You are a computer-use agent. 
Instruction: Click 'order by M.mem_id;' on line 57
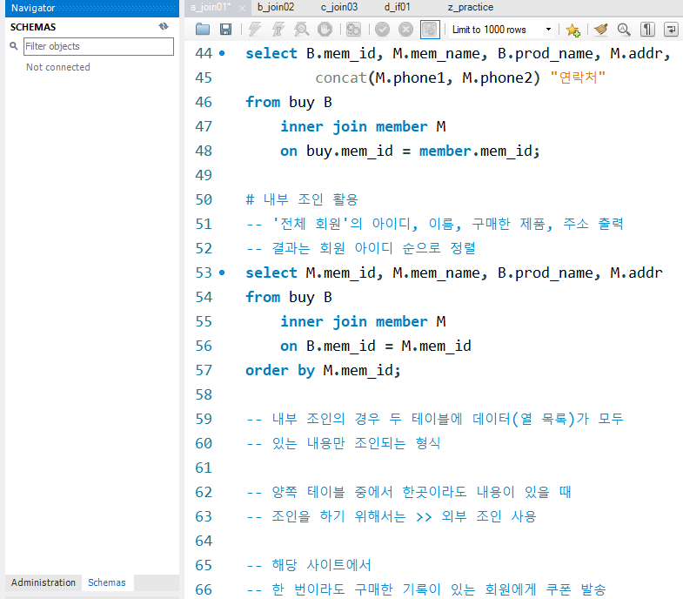323,371
